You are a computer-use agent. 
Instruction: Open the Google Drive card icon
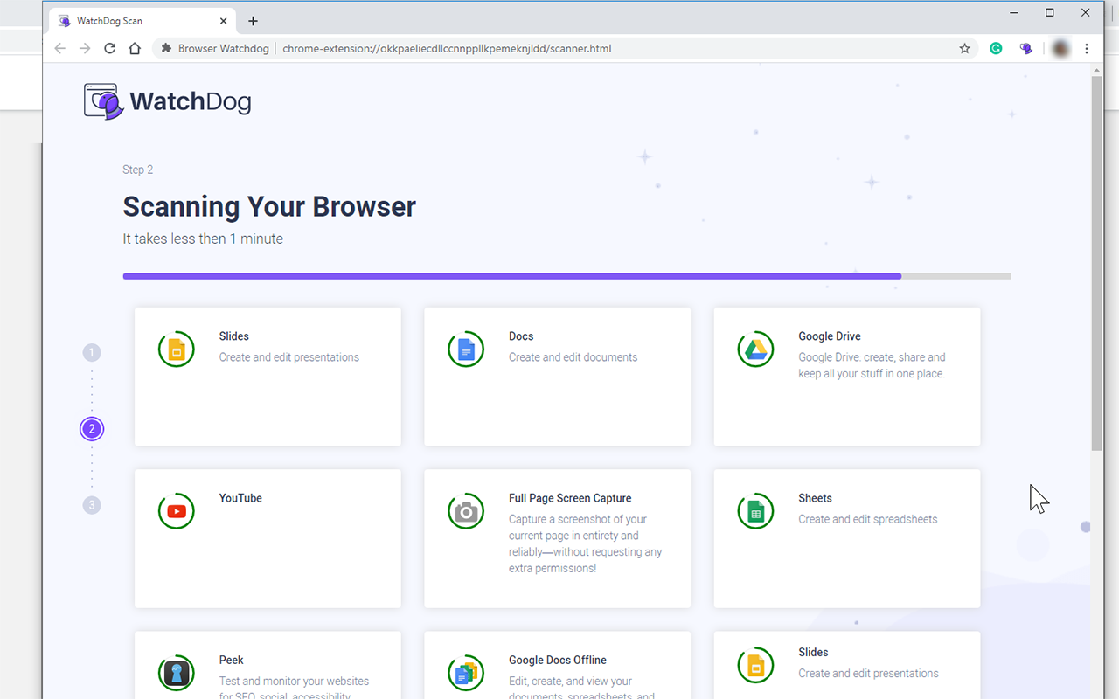pyautogui.click(x=755, y=349)
